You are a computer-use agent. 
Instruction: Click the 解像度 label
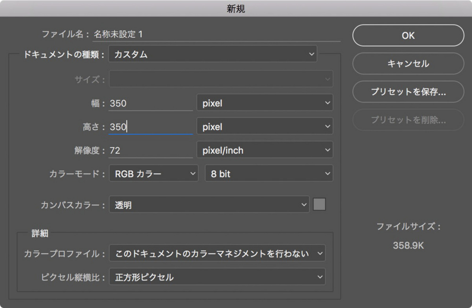pos(89,150)
